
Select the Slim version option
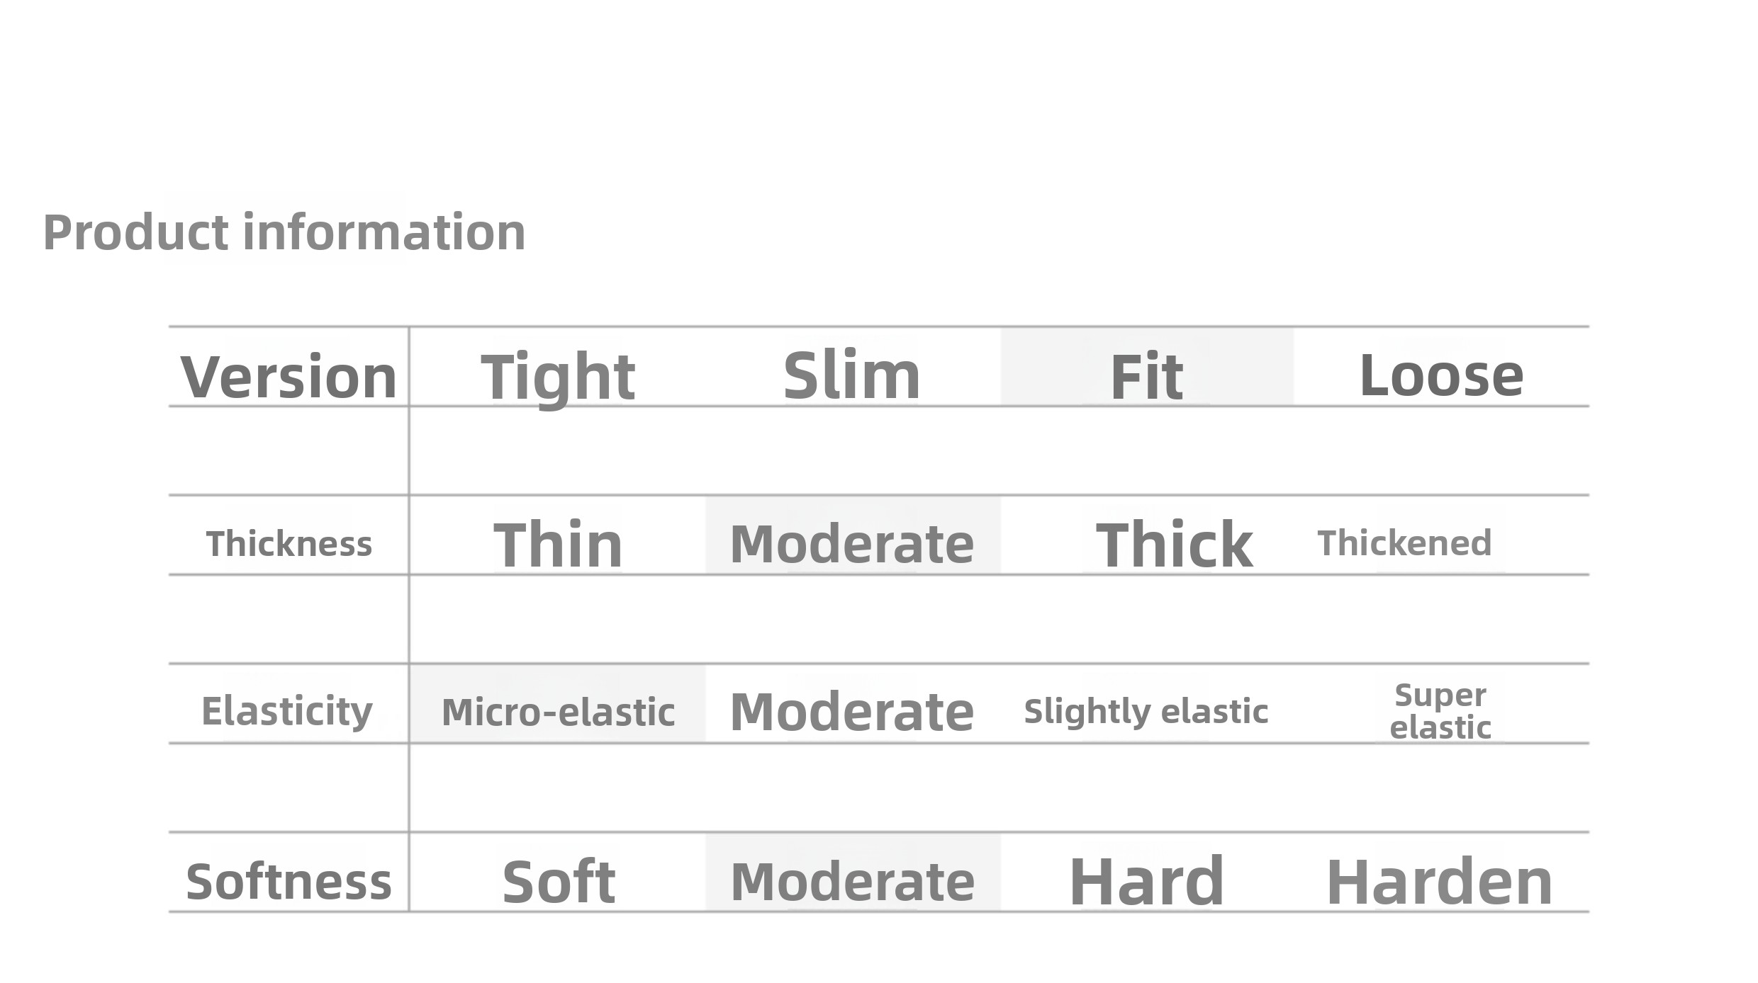(852, 375)
